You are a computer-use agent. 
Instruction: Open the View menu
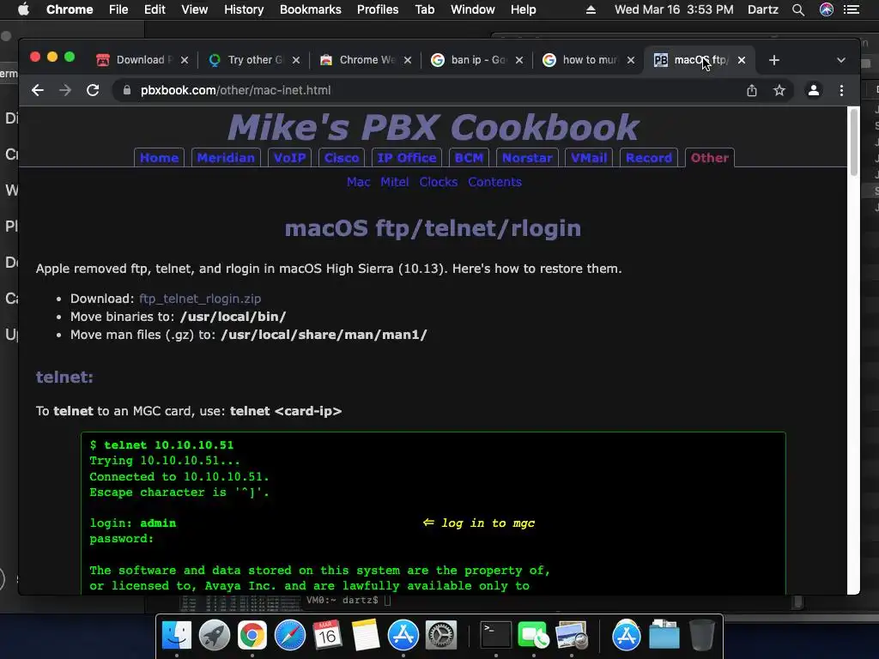[195, 9]
